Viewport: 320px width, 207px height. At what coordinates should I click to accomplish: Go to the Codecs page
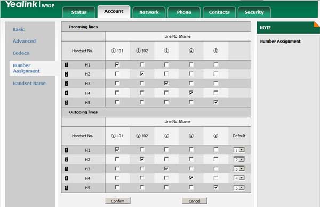tap(21, 53)
